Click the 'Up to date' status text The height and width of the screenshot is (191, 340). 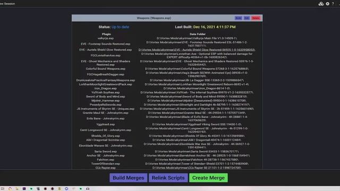[121, 27]
